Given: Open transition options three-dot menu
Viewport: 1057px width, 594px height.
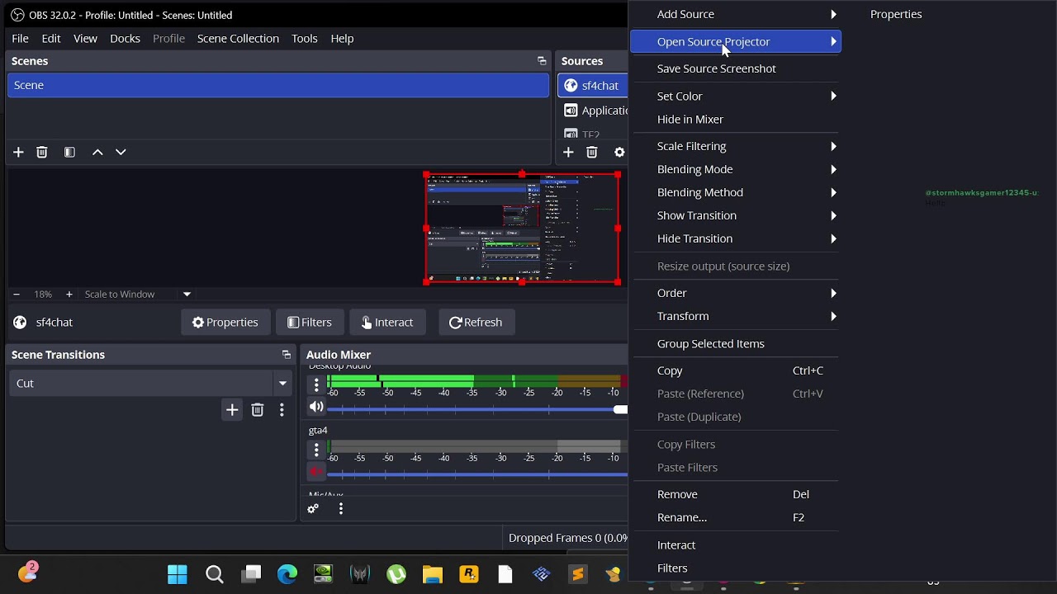Looking at the screenshot, I should 282,410.
